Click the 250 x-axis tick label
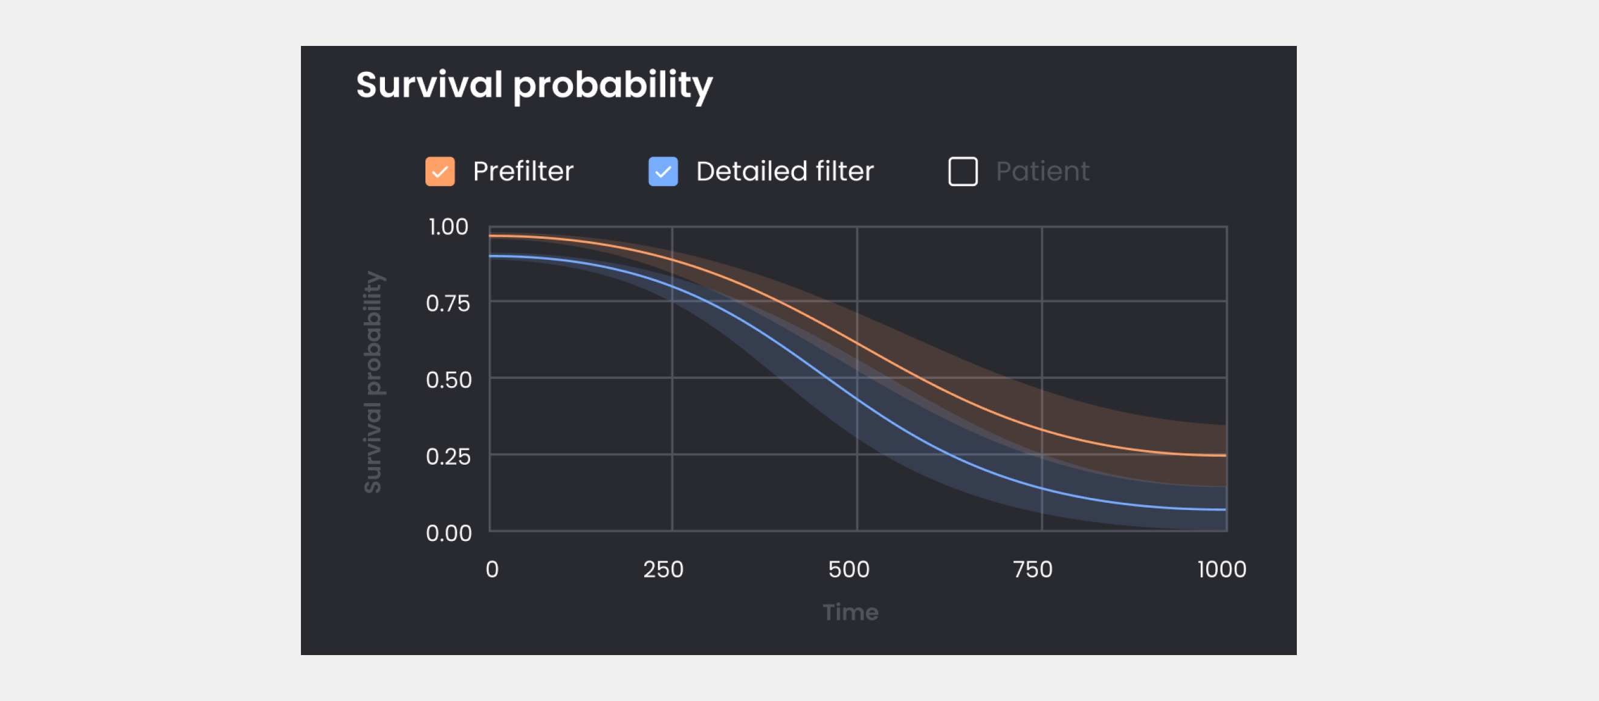 point(663,569)
